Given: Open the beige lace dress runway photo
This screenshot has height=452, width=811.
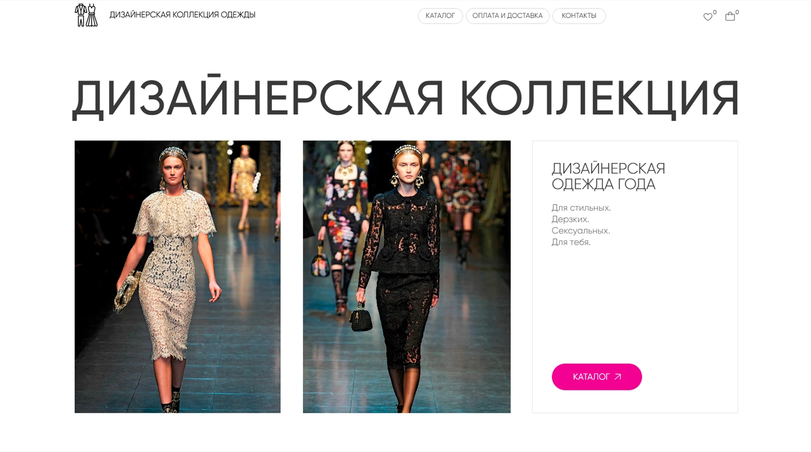Looking at the screenshot, I should (x=178, y=276).
